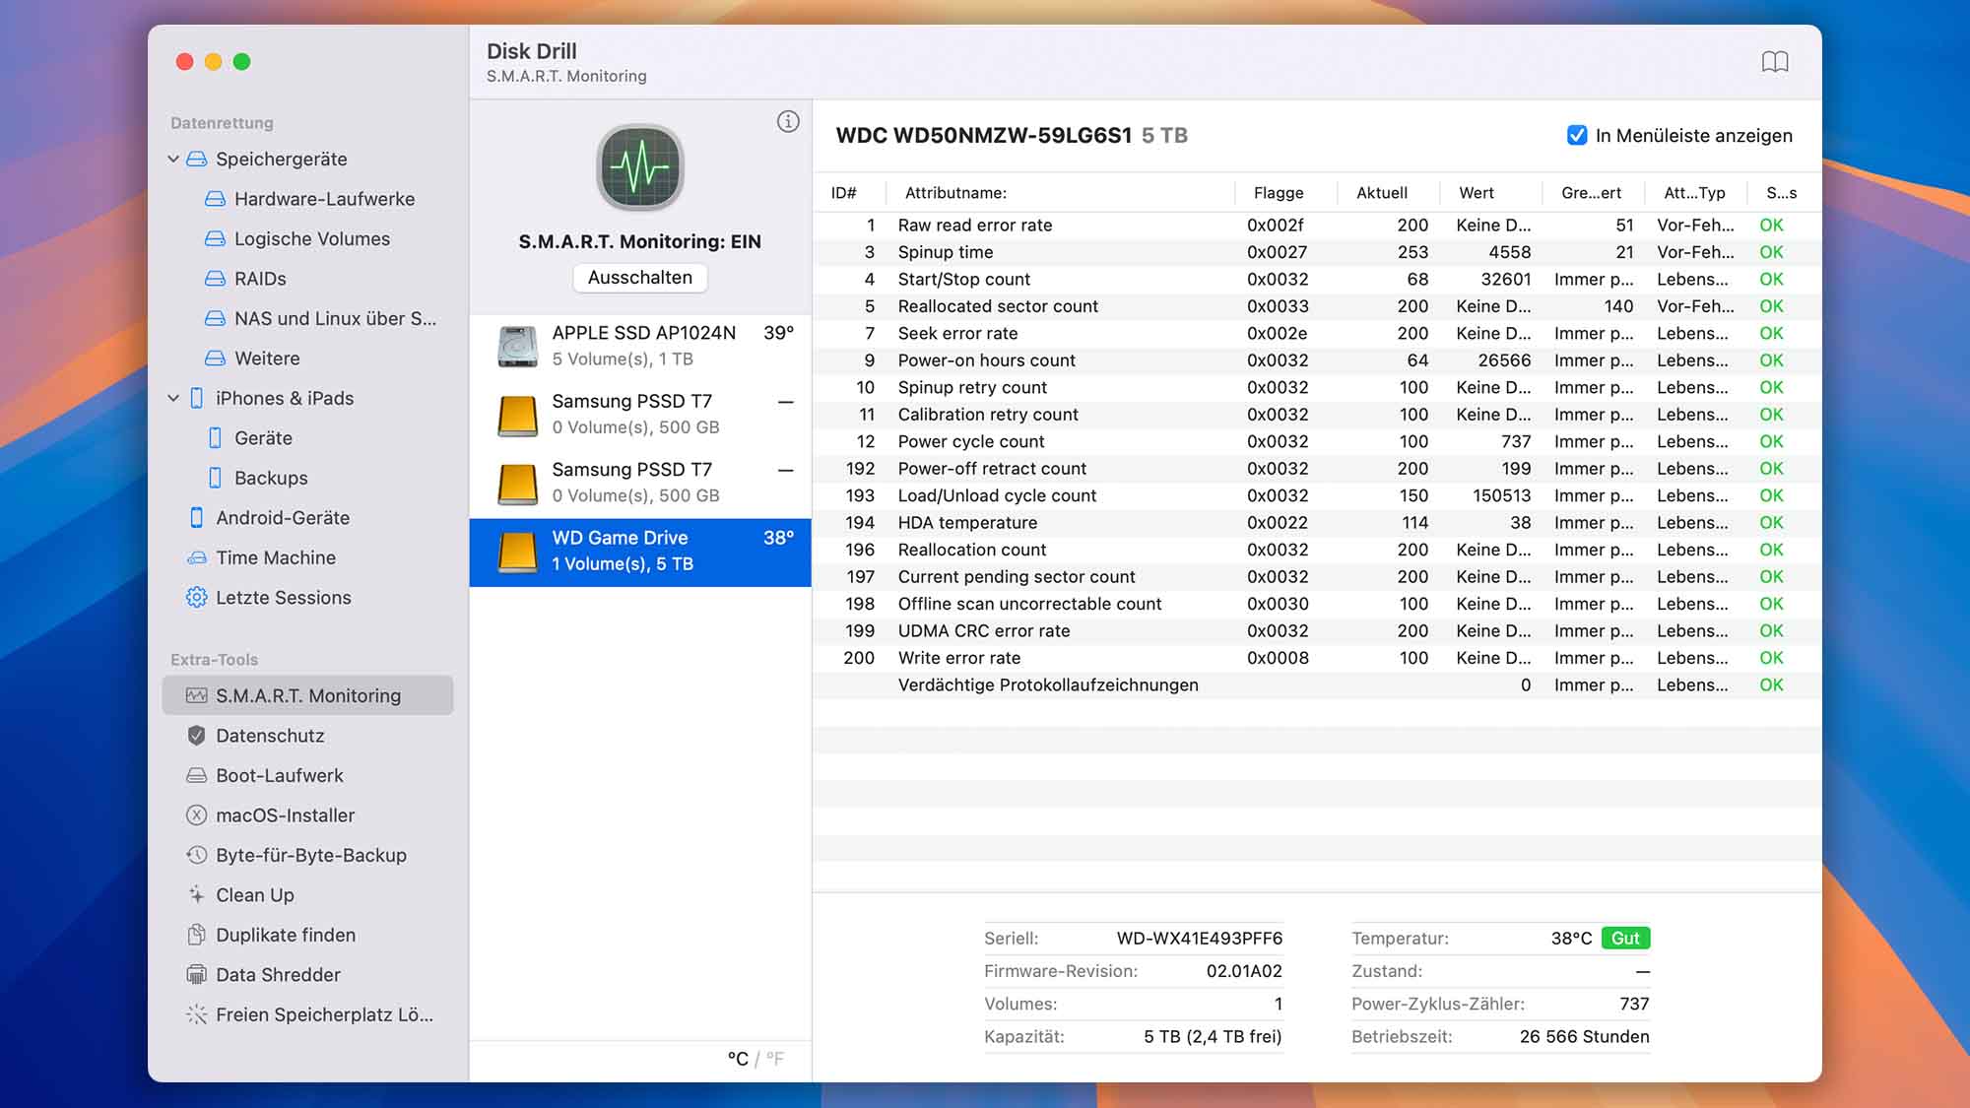Switch temperature unit to °F

pyautogui.click(x=775, y=1059)
